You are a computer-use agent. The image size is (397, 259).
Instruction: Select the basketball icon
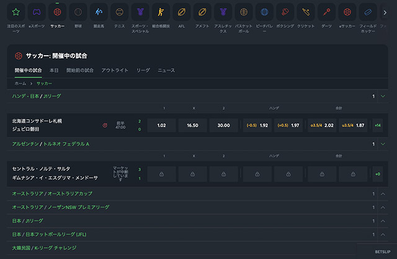[x=244, y=12]
